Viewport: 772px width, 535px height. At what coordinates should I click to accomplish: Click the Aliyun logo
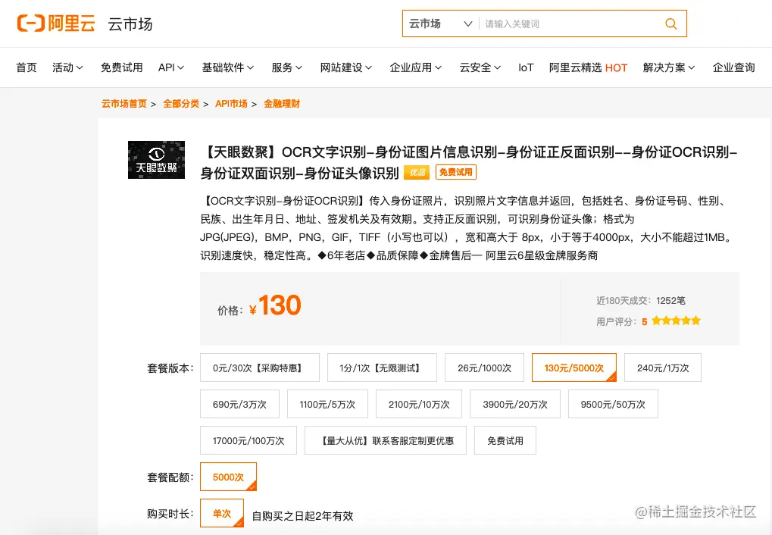[x=55, y=23]
